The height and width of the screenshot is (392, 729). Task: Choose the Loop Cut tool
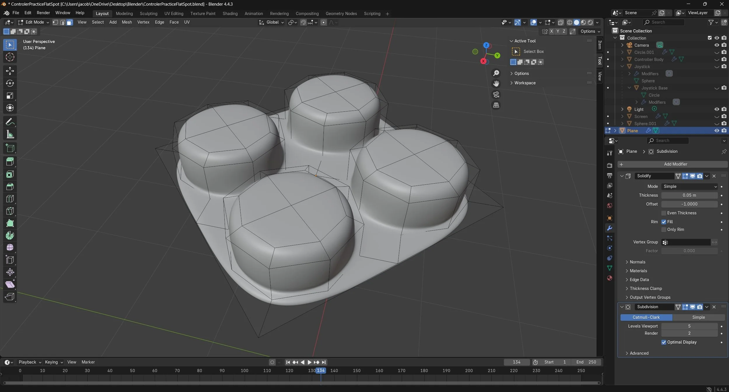10,199
